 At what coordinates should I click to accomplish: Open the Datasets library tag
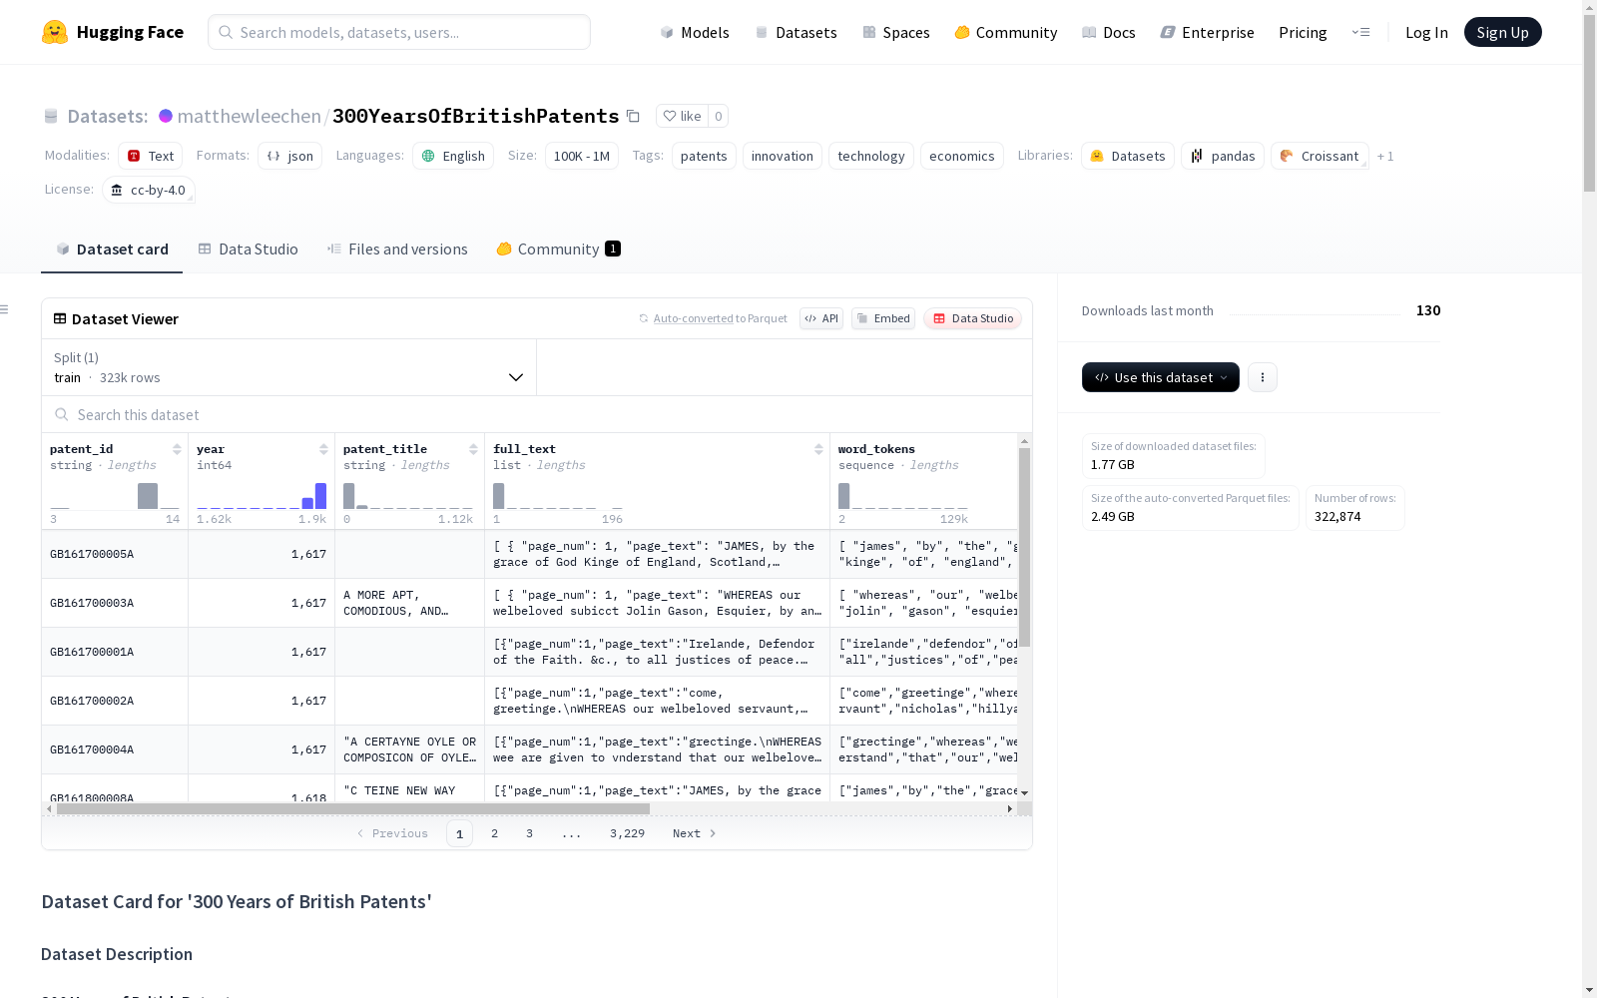click(1127, 156)
